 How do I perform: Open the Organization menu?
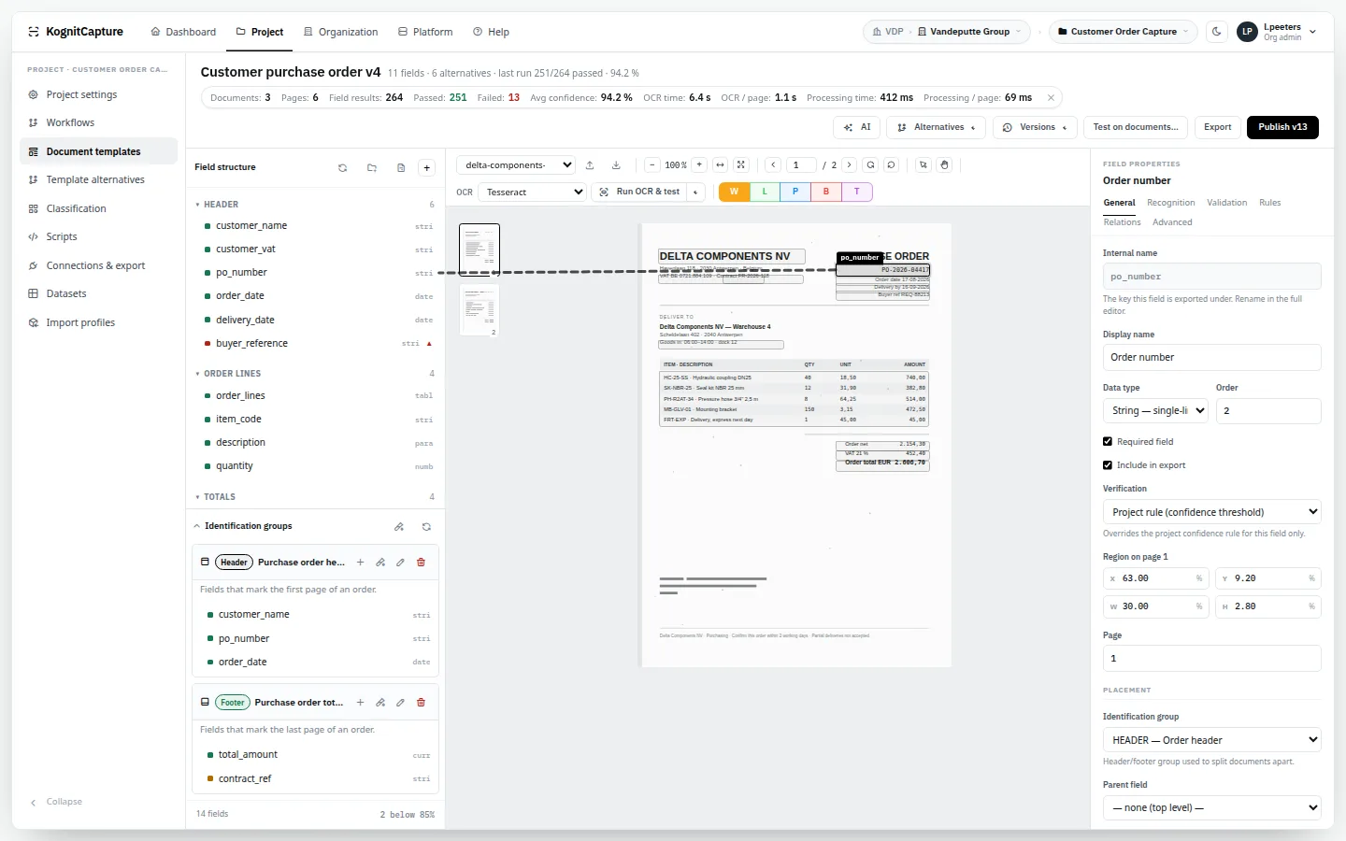340,32
